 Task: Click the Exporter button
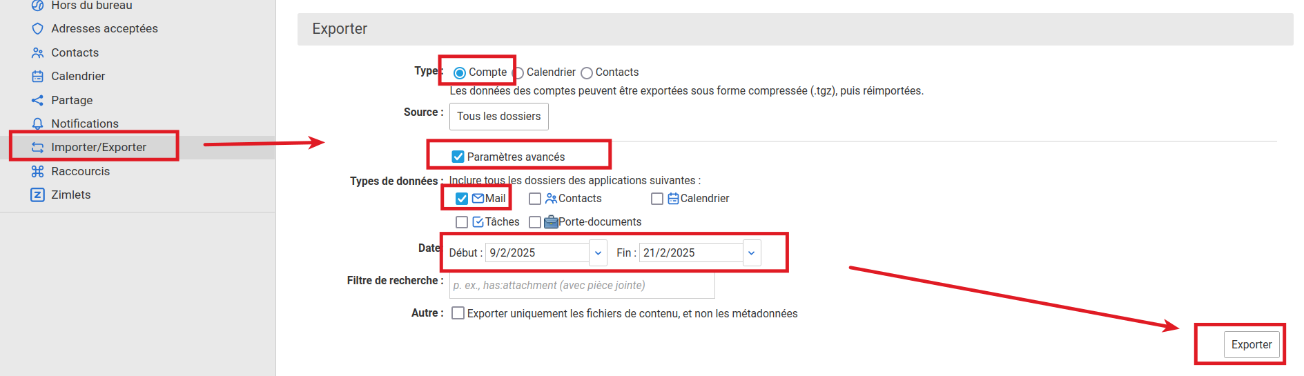[1251, 345]
